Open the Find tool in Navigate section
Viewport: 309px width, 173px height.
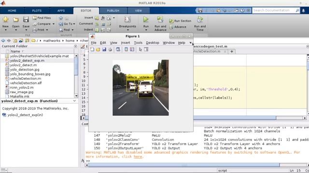pyautogui.click(x=65, y=30)
